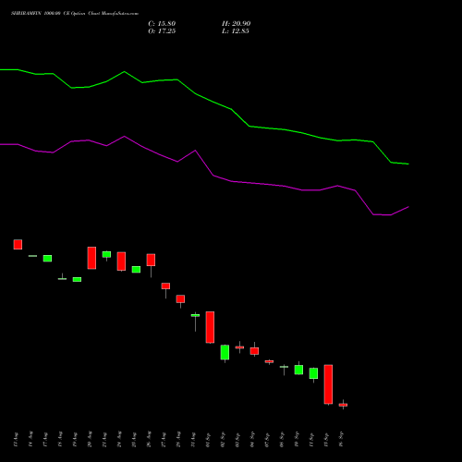The height and width of the screenshot is (462, 462).
Task: Select the green candle above 02 Sep
Action: 225,352
